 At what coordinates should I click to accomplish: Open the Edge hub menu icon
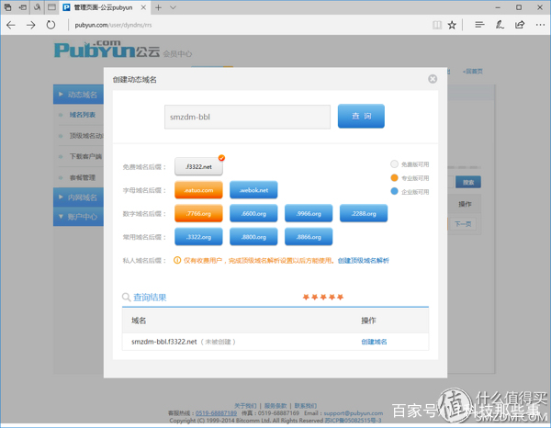479,25
